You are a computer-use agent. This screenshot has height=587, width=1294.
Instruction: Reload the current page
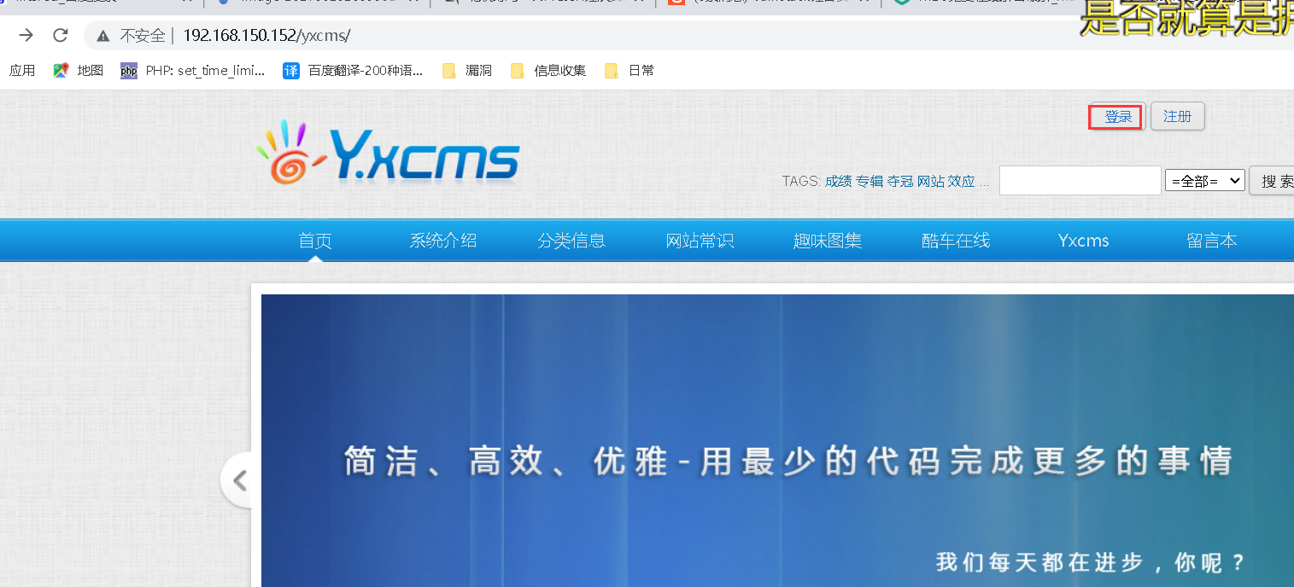60,35
